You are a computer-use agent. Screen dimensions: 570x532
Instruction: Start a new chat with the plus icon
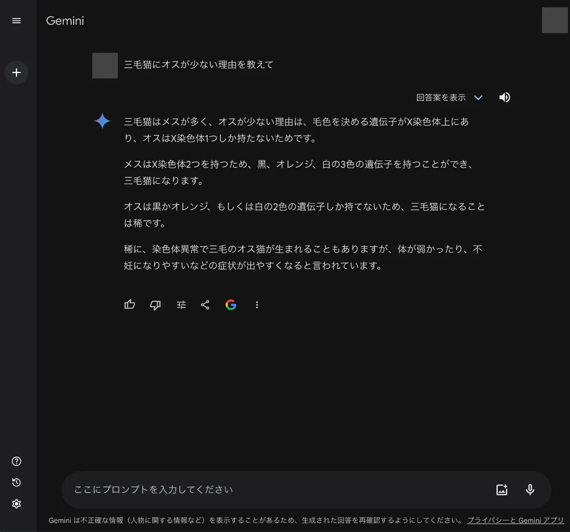coord(17,73)
